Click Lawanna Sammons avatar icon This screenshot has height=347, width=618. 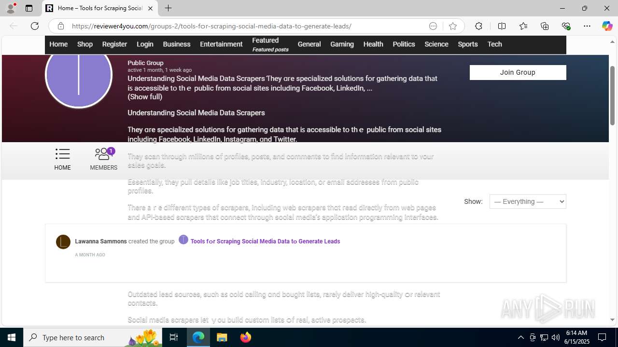coord(63,242)
